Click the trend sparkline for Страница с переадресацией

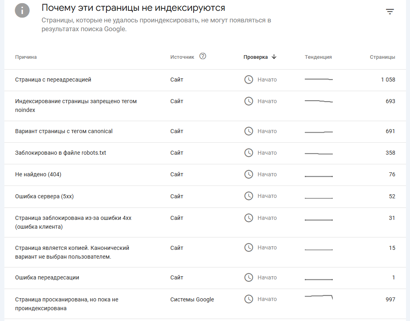319,80
